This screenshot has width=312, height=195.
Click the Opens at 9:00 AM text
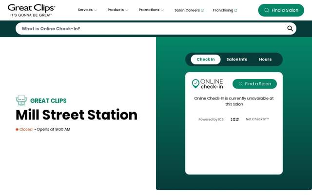pos(53,129)
